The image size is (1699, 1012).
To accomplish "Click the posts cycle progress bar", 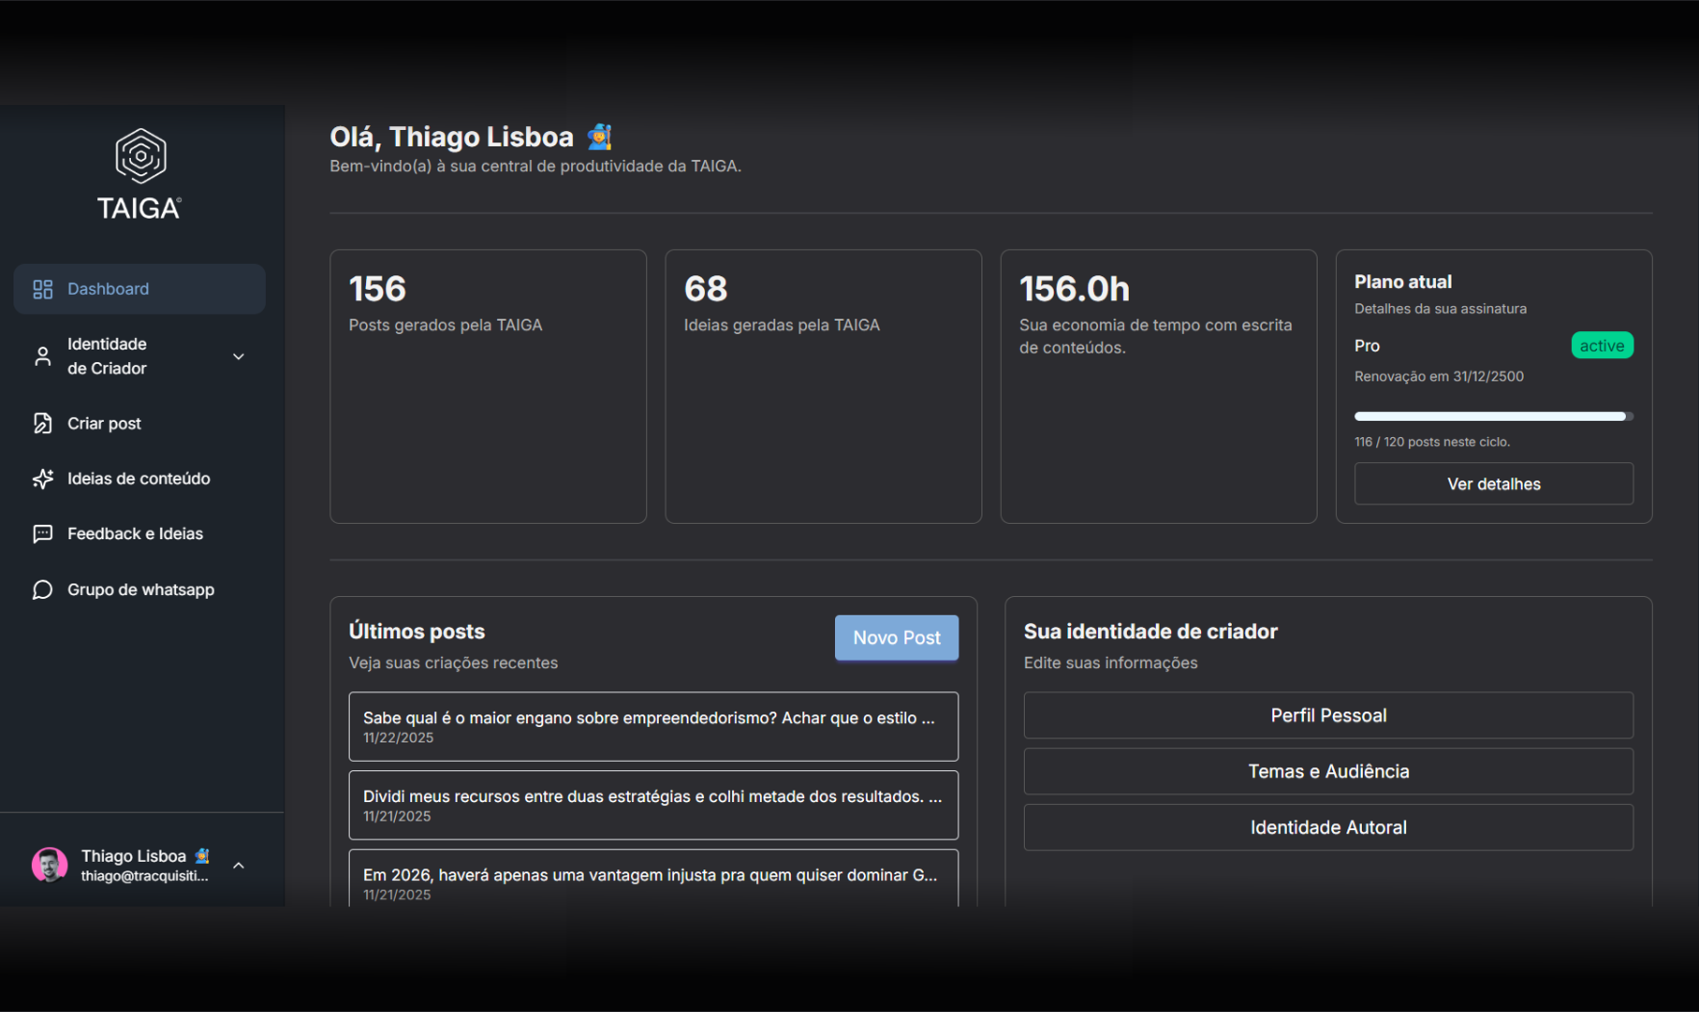I will point(1493,416).
